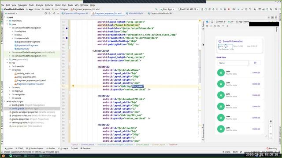Open Pixel 3 XL API 28 device dropdown
The width and height of the screenshot is (282, 158).
pyautogui.click(x=188, y=9)
